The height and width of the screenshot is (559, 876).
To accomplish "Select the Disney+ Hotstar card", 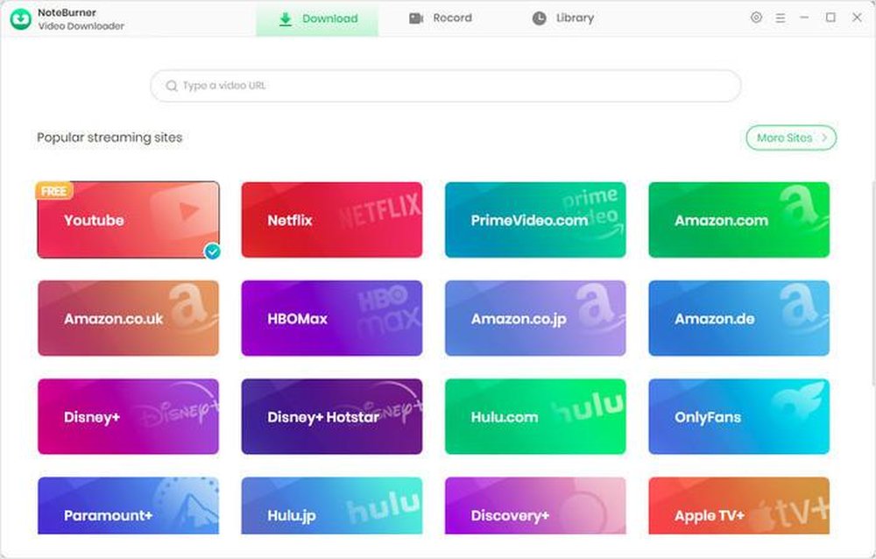I will click(x=332, y=416).
